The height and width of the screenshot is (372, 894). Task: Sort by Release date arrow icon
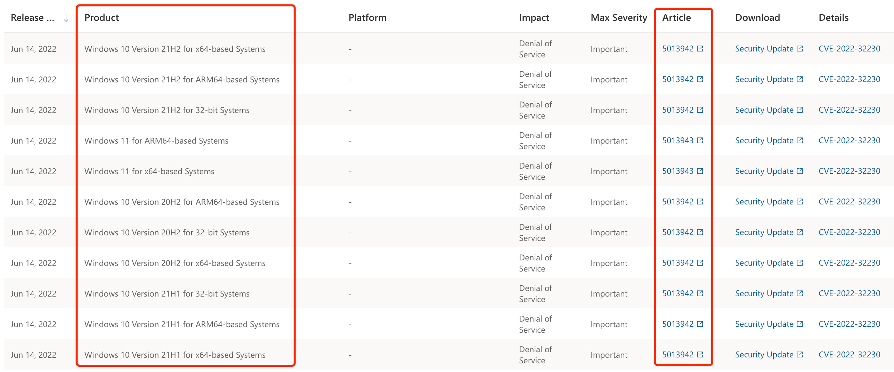tap(66, 18)
